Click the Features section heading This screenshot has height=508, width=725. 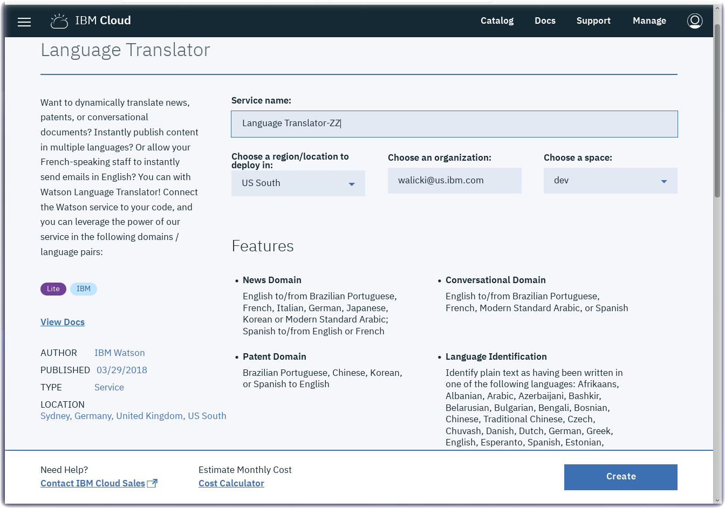pos(263,246)
